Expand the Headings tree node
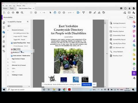The height and width of the screenshot is (103, 138). pyautogui.click(x=8, y=75)
